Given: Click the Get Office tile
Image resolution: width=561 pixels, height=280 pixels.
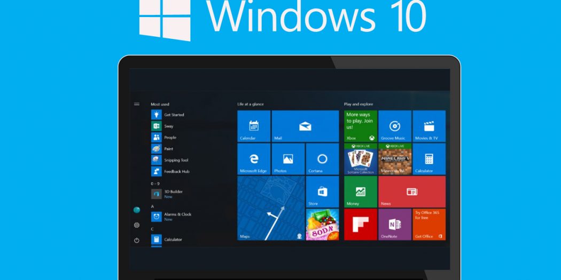Looking at the screenshot, I should (x=429, y=225).
